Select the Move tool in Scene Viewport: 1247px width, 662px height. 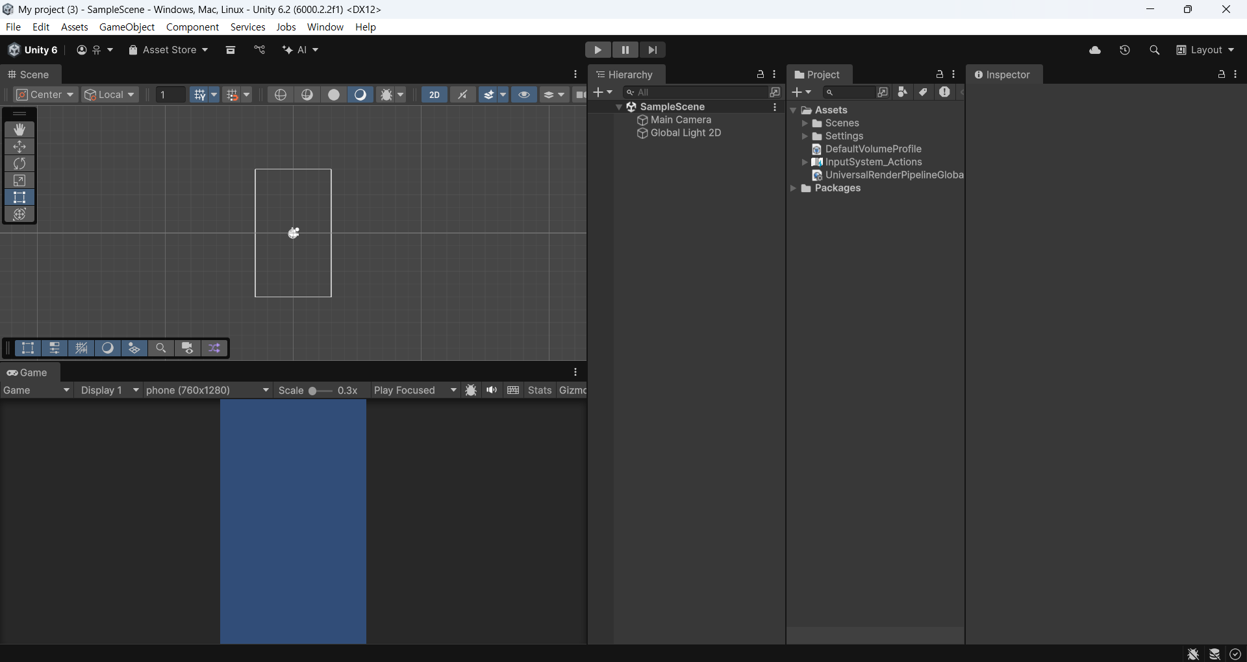(x=19, y=147)
